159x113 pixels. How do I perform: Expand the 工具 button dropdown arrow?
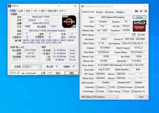(x=50, y=73)
